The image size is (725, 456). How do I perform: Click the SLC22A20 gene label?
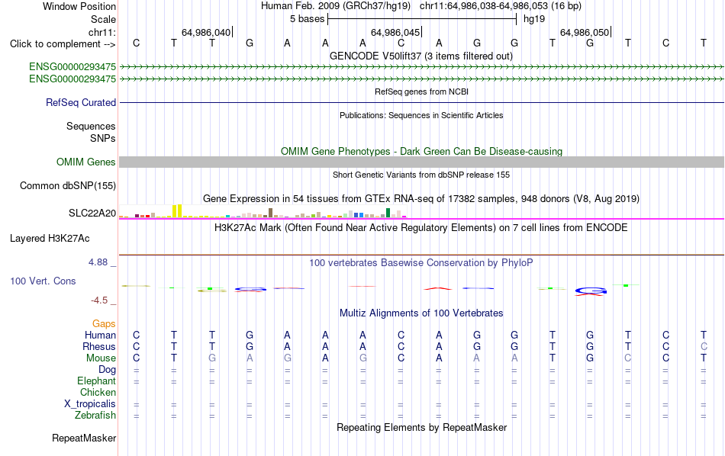coord(92,213)
